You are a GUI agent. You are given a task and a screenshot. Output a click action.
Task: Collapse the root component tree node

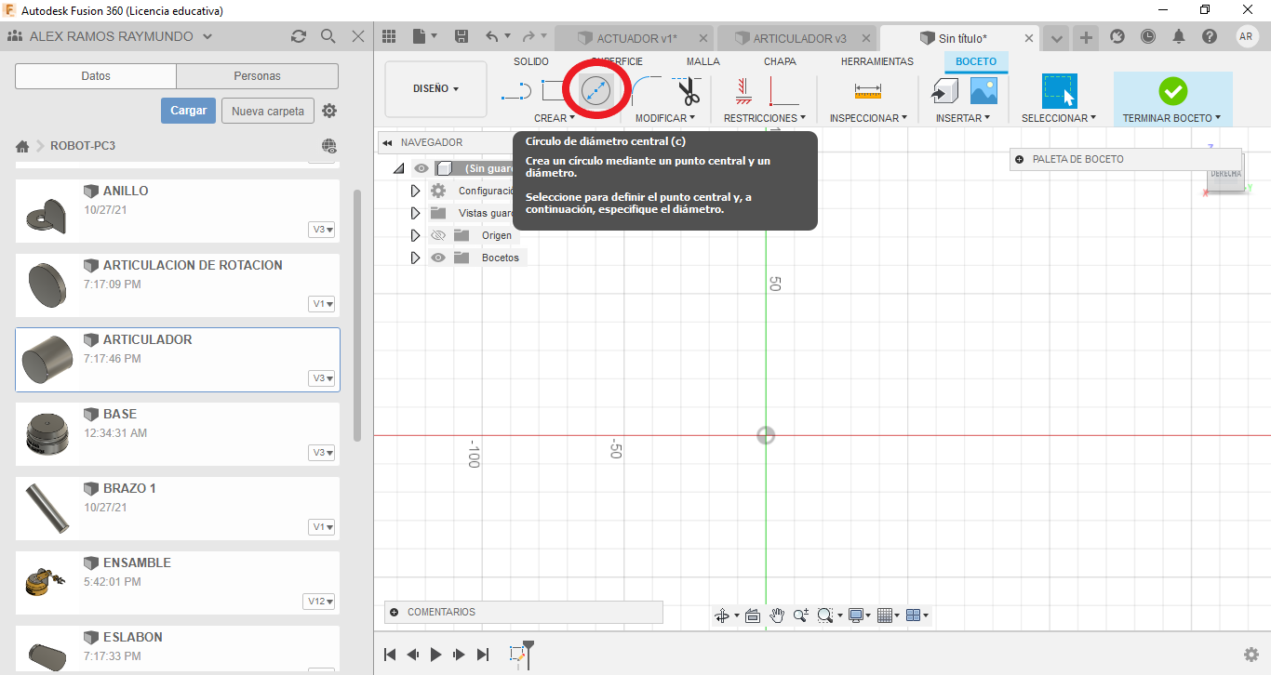[399, 168]
